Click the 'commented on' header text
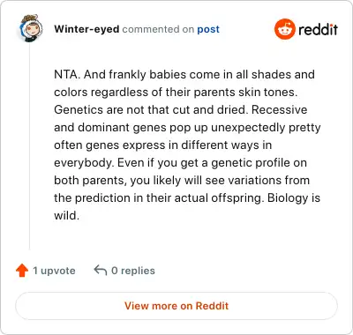Image resolution: width=353 pixels, height=335 pixels. coord(158,29)
